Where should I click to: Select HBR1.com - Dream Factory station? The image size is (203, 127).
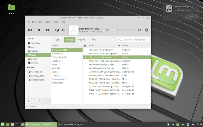(117, 50)
